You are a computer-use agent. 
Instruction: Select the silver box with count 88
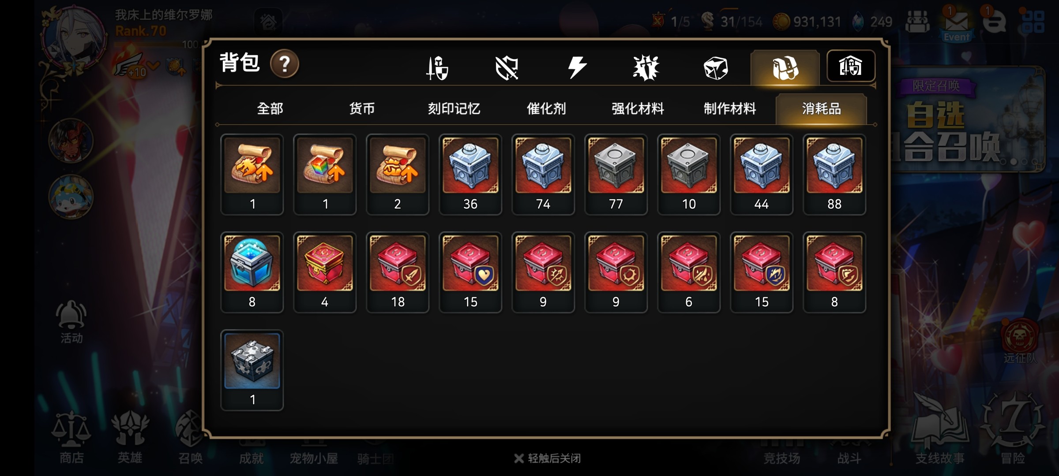(x=834, y=175)
